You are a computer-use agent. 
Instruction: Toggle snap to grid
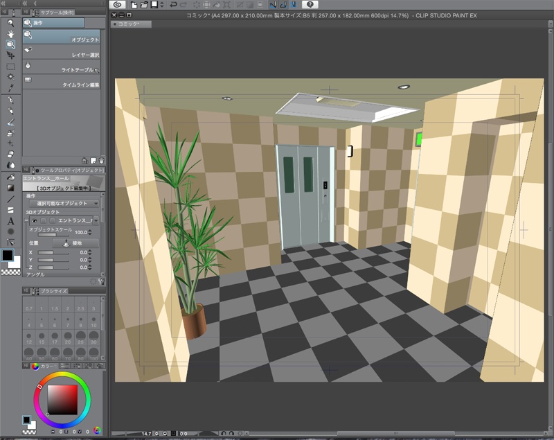293,5
